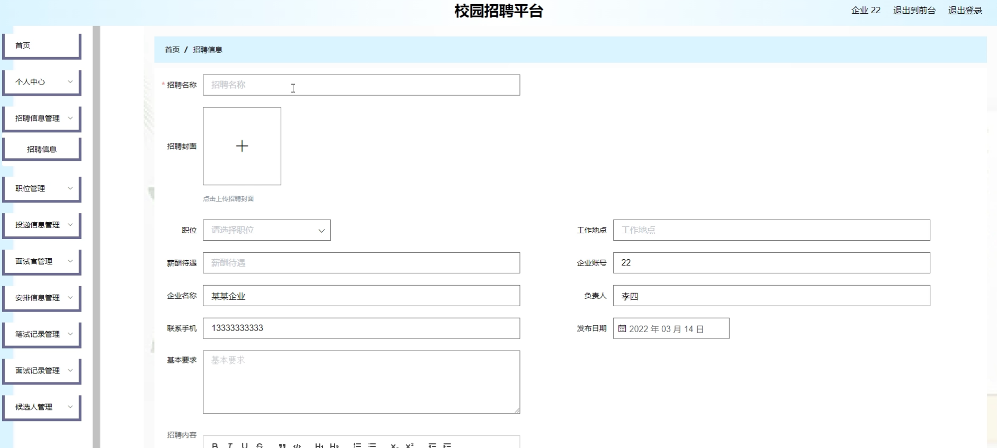Apply superscript in editor toolbar
The image size is (997, 448).
409,445
